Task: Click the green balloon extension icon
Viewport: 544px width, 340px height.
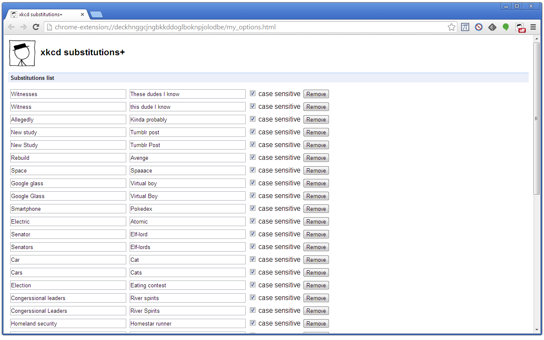Action: click(506, 27)
